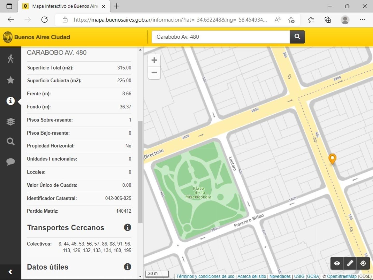Refresh the browser page

45,20
